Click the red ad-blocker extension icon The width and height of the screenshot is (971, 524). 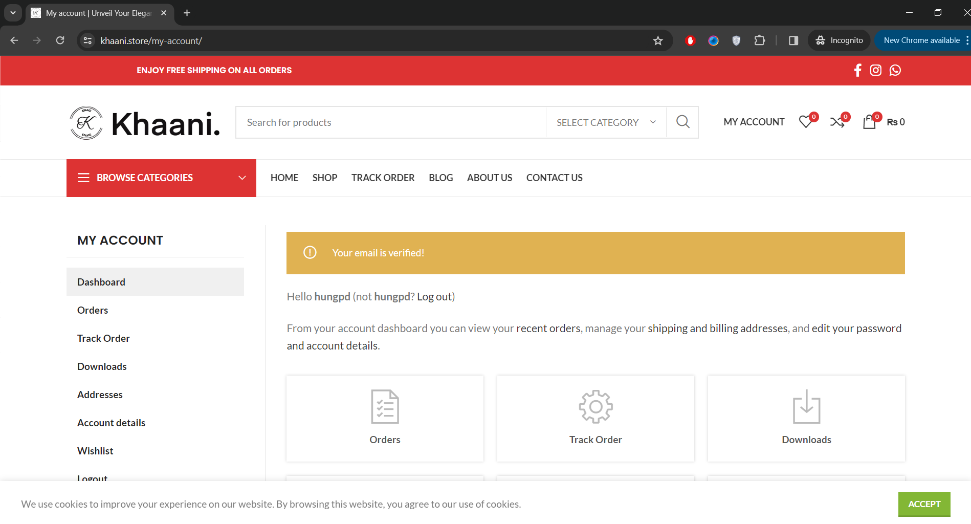tap(690, 40)
